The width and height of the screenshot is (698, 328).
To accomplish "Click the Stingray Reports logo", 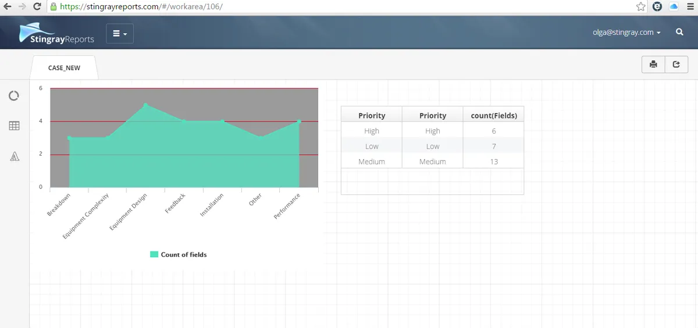I will point(56,33).
